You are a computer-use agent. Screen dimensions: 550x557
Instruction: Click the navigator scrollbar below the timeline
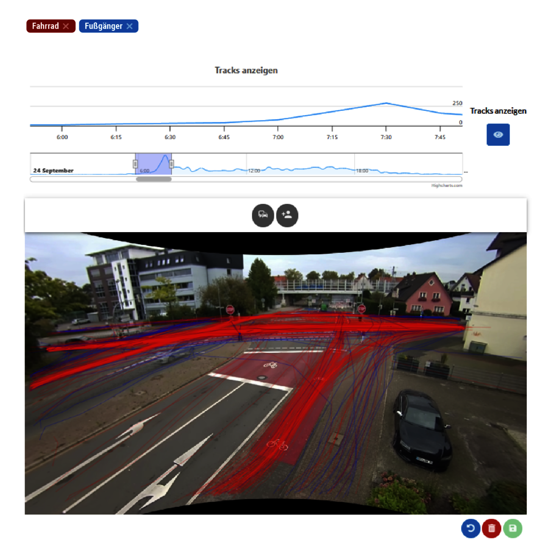[x=153, y=179]
